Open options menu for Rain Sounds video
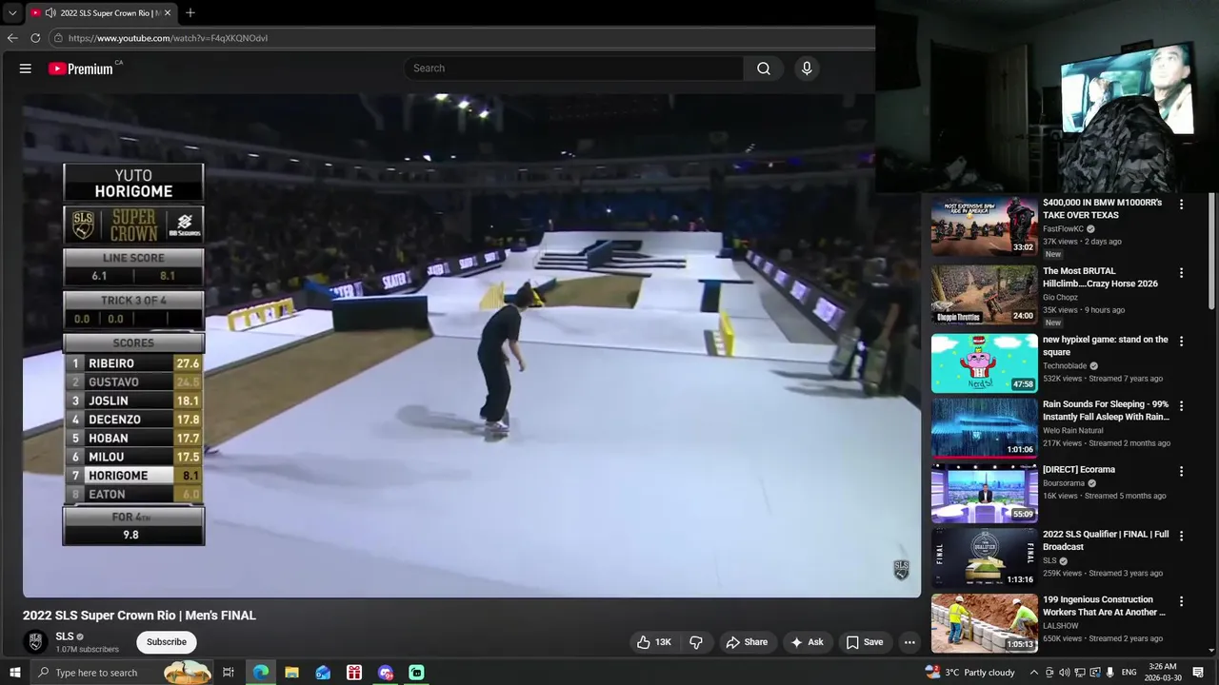1219x685 pixels. (1181, 406)
